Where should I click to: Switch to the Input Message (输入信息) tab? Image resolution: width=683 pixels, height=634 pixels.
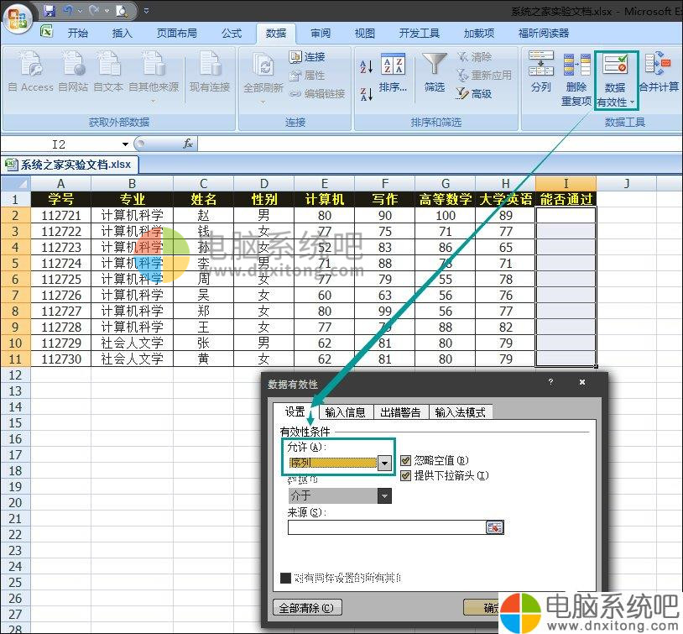tap(345, 411)
